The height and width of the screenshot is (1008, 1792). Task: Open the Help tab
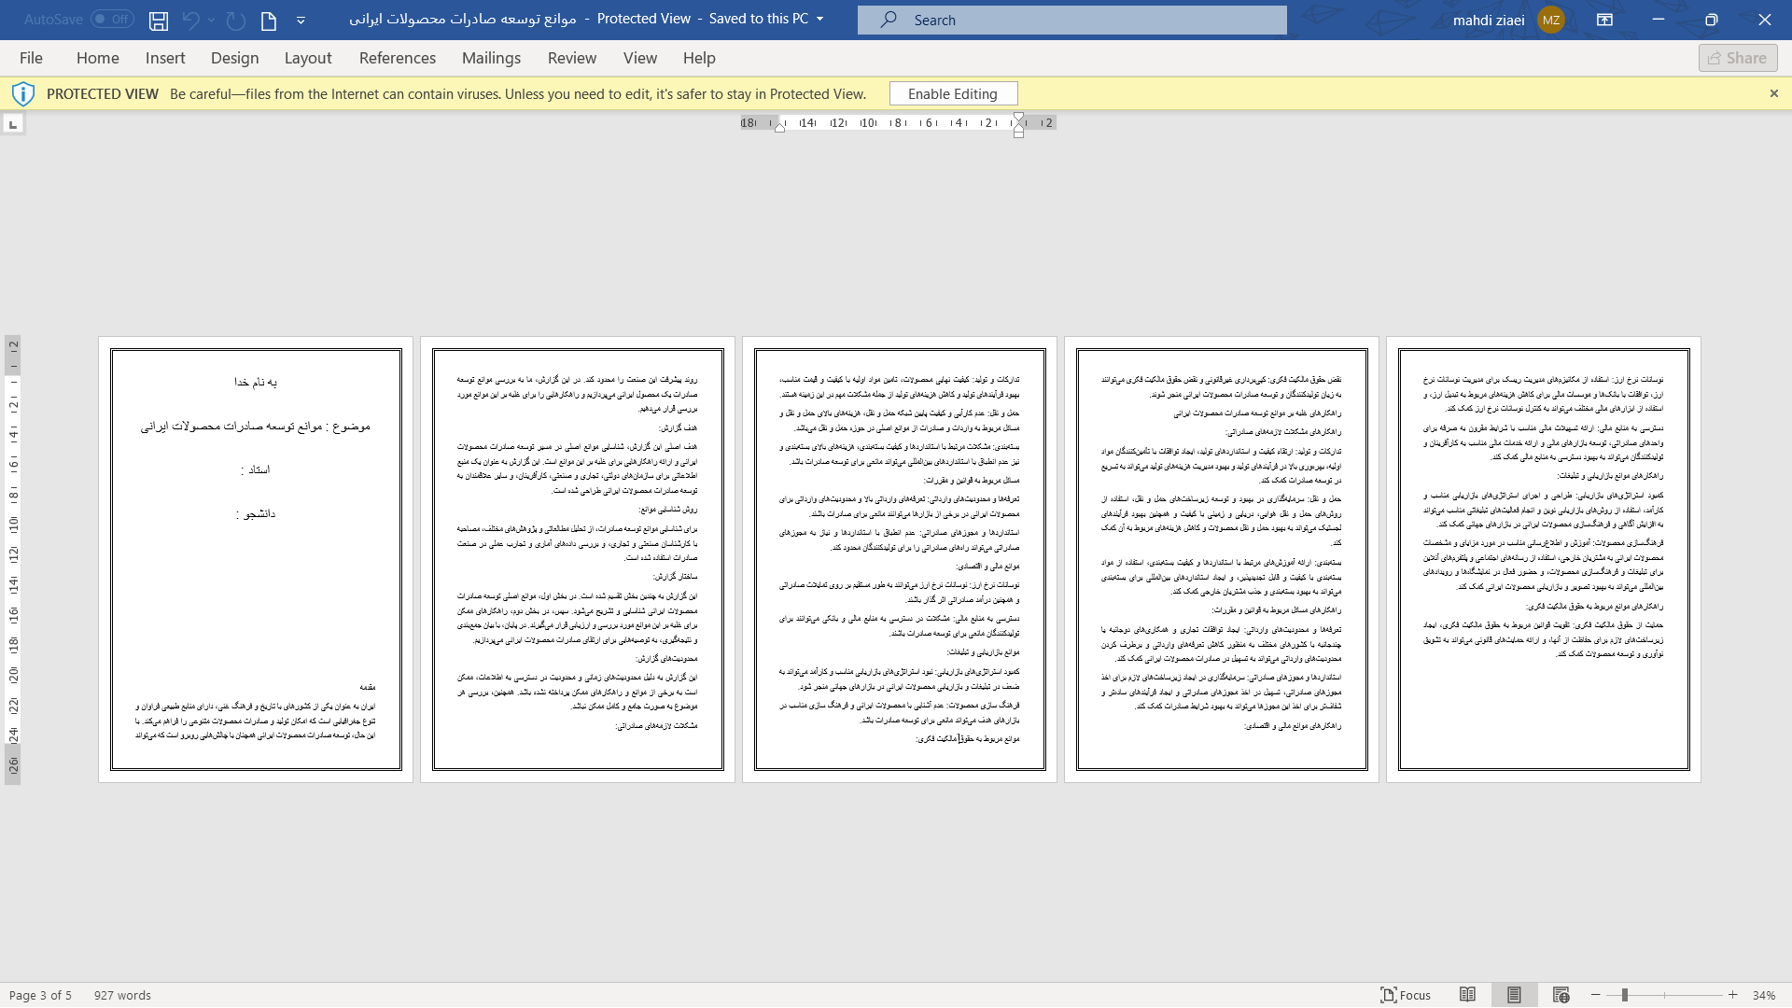pyautogui.click(x=699, y=58)
